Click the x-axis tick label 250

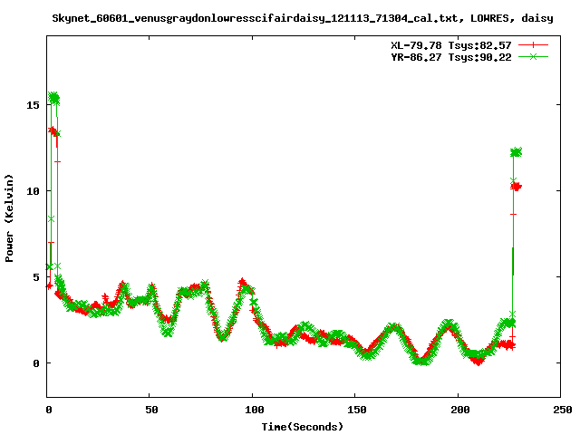(563, 410)
